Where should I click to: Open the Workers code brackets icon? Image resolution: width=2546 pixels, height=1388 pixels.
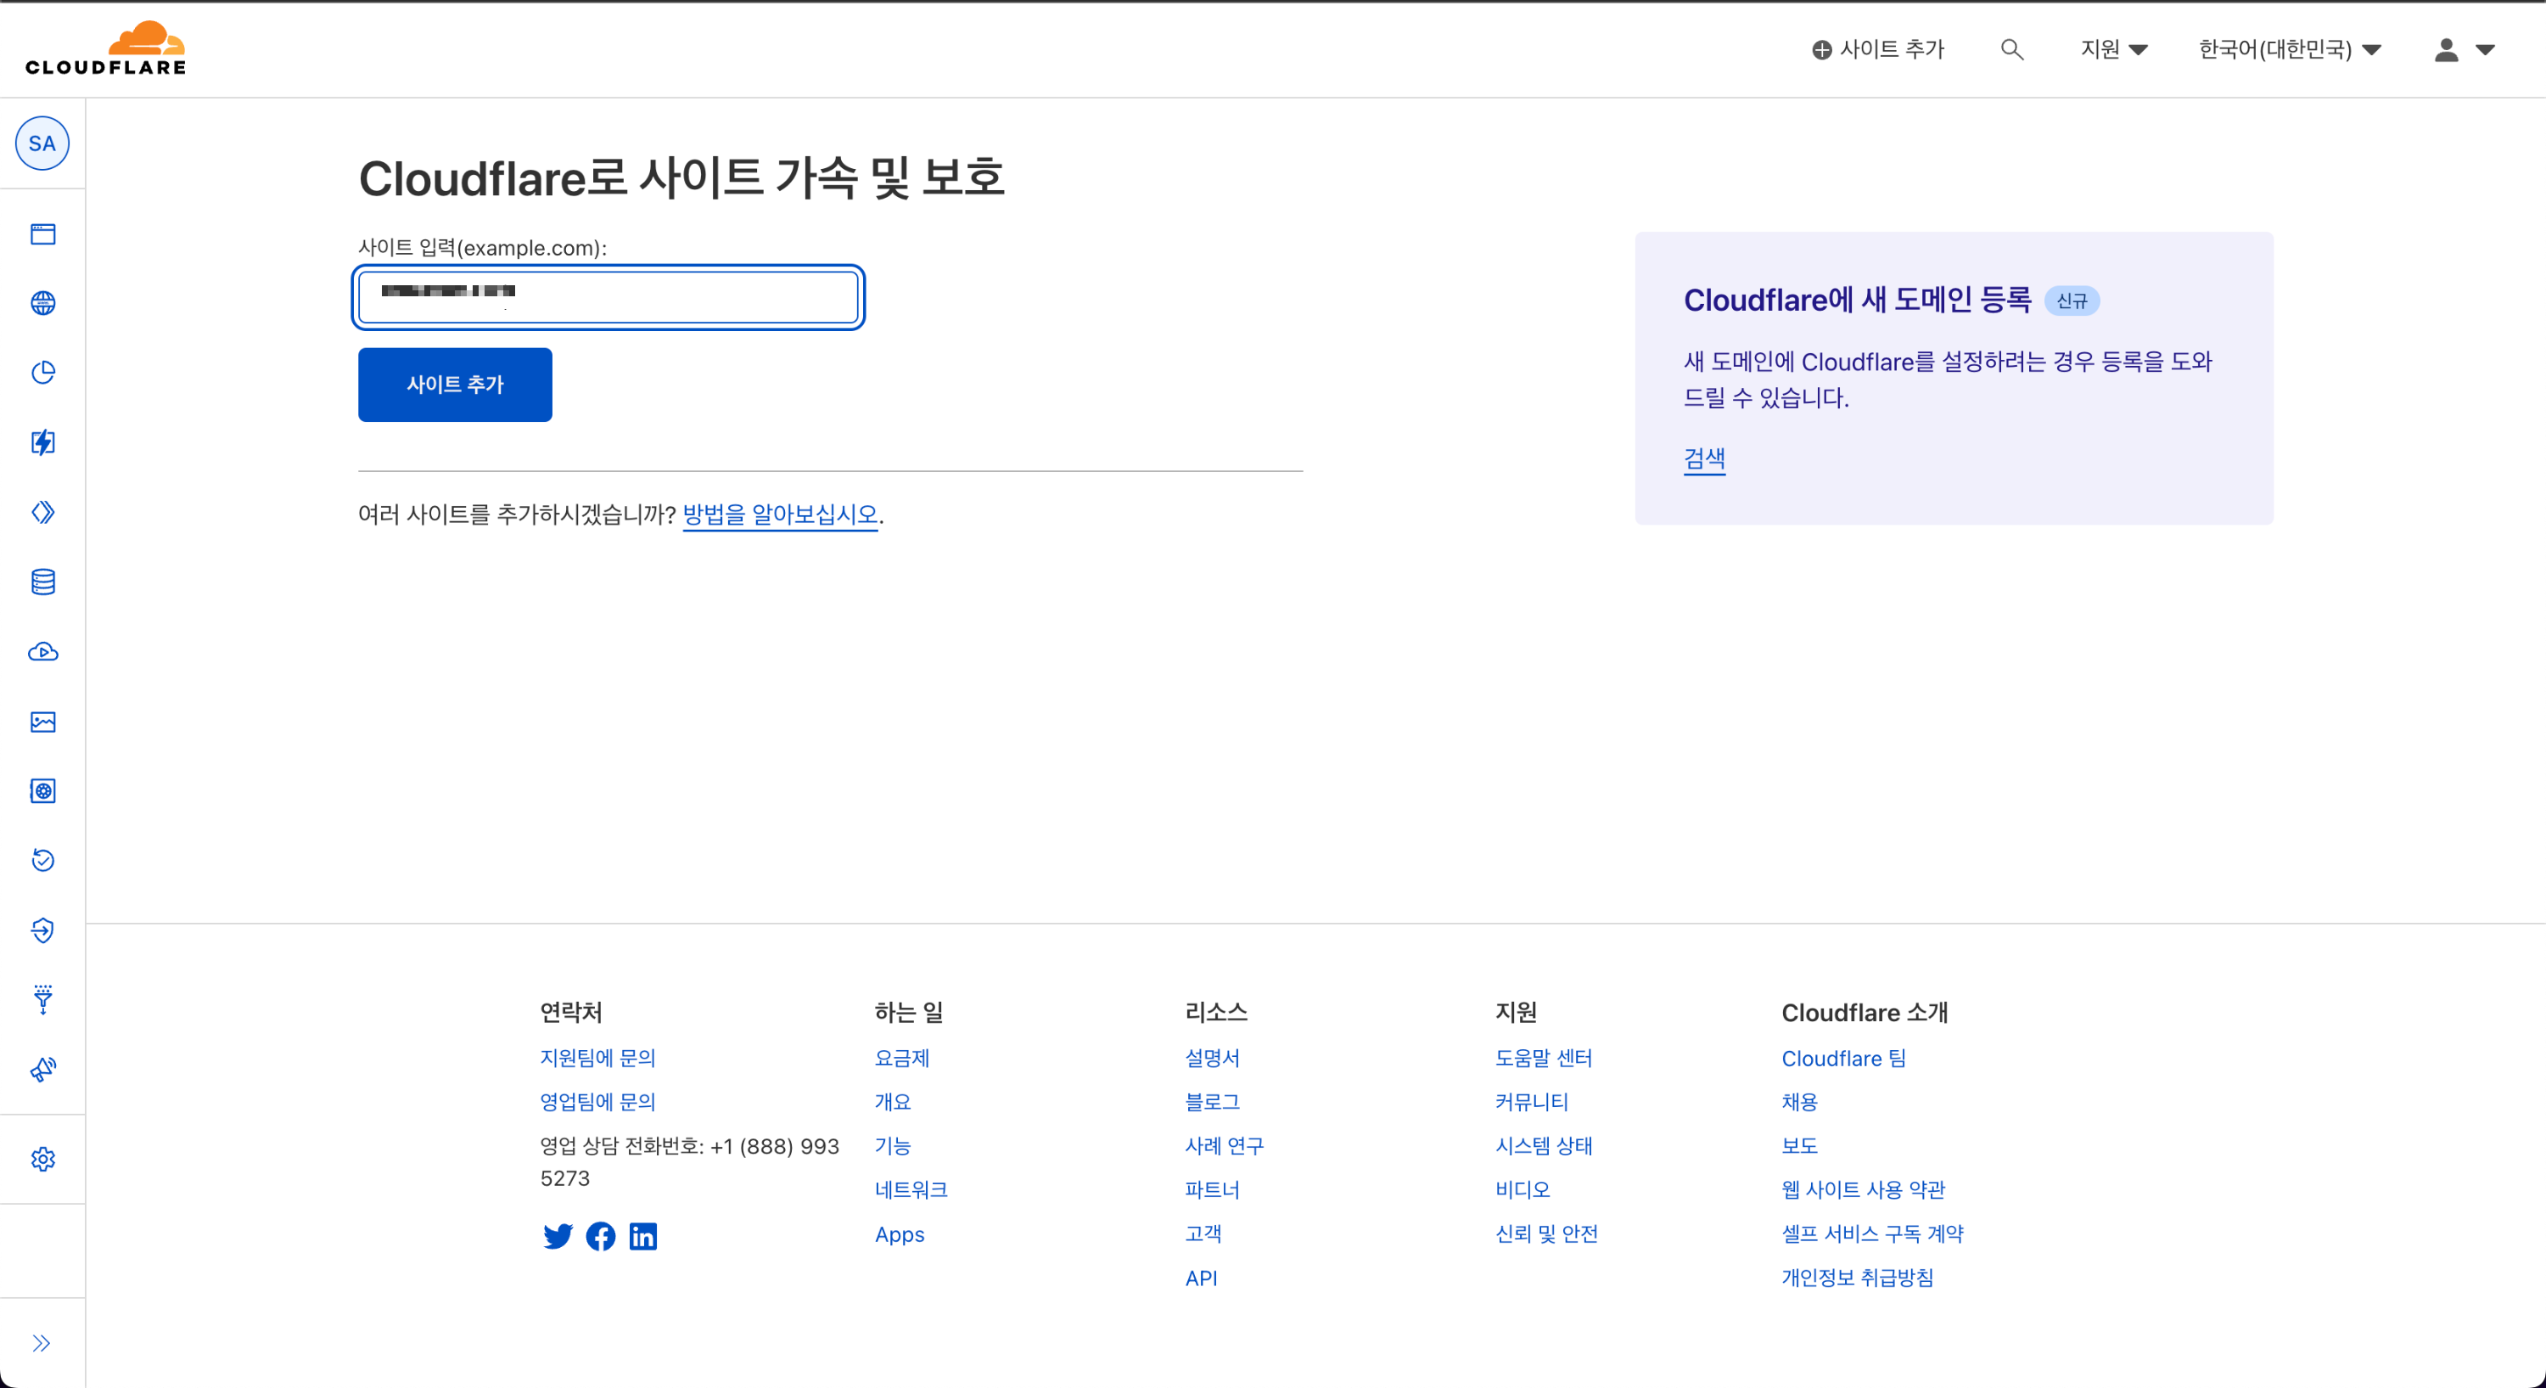(42, 512)
